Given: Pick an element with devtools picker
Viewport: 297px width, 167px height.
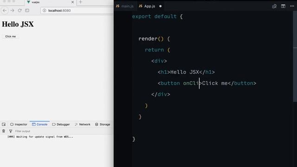Looking at the screenshot, I should point(4,124).
